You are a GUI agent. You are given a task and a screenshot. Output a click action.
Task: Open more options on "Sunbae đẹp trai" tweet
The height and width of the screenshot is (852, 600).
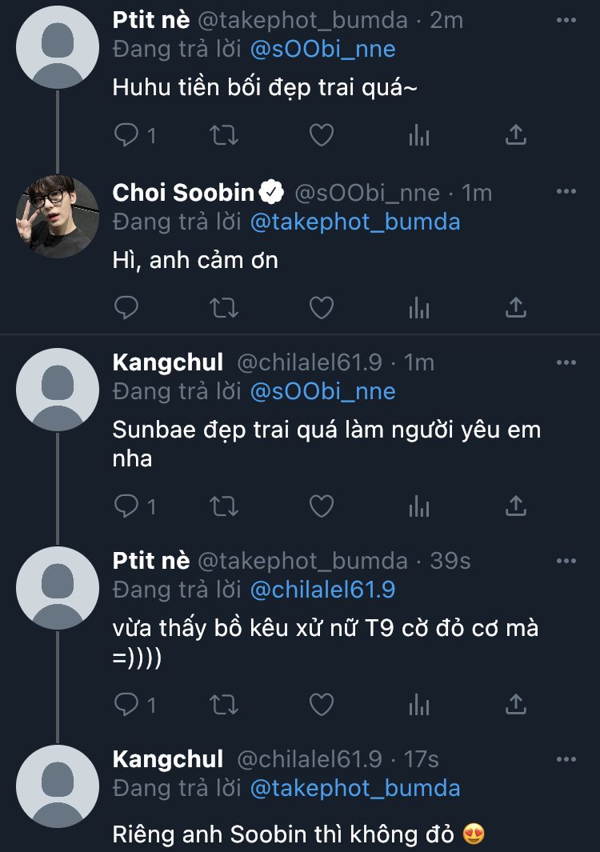click(566, 362)
